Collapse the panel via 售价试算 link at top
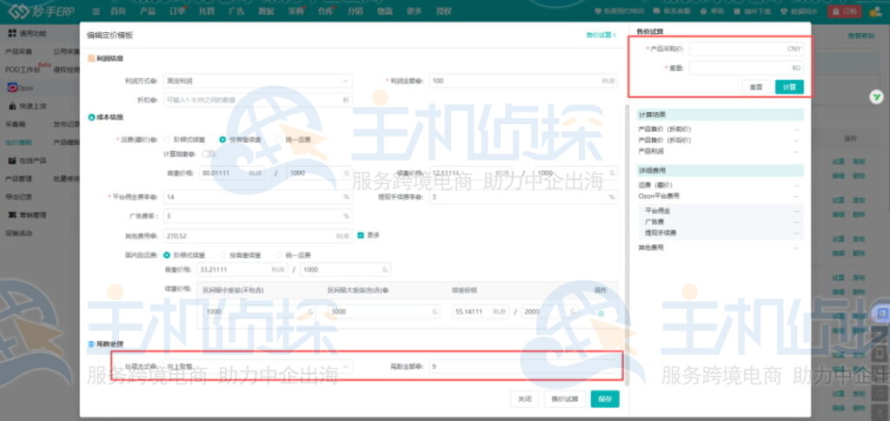Image resolution: width=890 pixels, height=421 pixels. tap(601, 35)
